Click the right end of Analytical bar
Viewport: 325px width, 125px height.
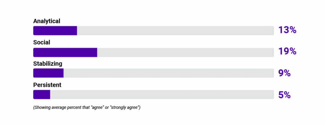tap(273, 31)
